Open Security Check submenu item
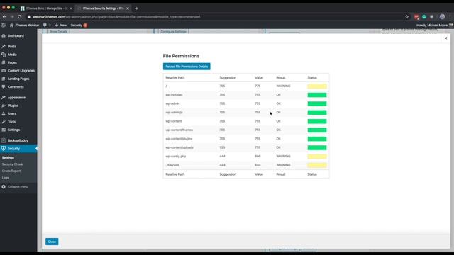The image size is (454, 255). (12, 164)
